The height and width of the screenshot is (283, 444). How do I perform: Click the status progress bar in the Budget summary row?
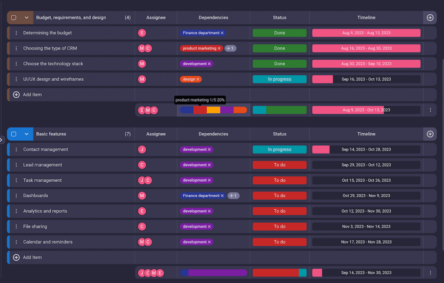pos(279,110)
